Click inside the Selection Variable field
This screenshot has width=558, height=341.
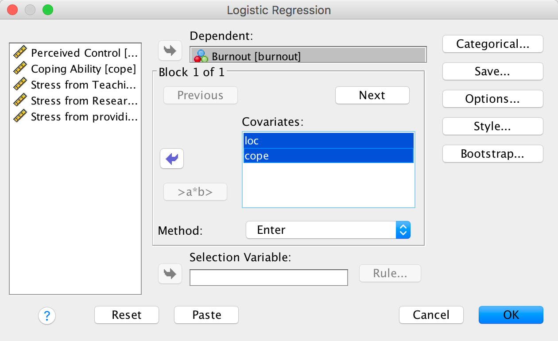[268, 278]
